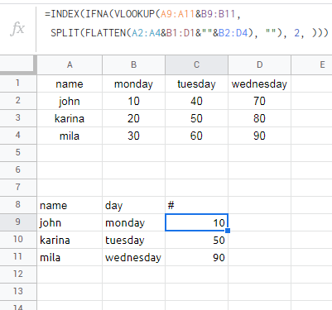Click cell A11 containing 'mila'

[70, 257]
